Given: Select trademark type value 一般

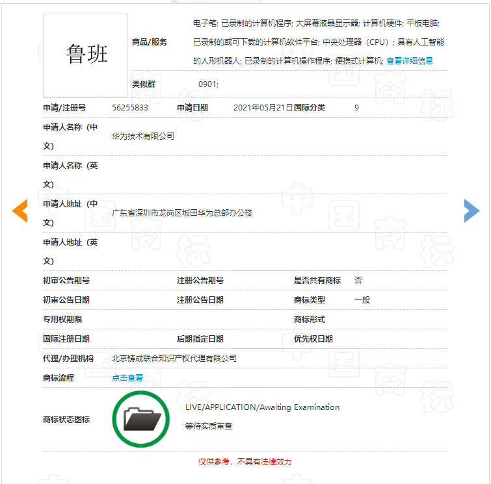Looking at the screenshot, I should click(x=362, y=300).
